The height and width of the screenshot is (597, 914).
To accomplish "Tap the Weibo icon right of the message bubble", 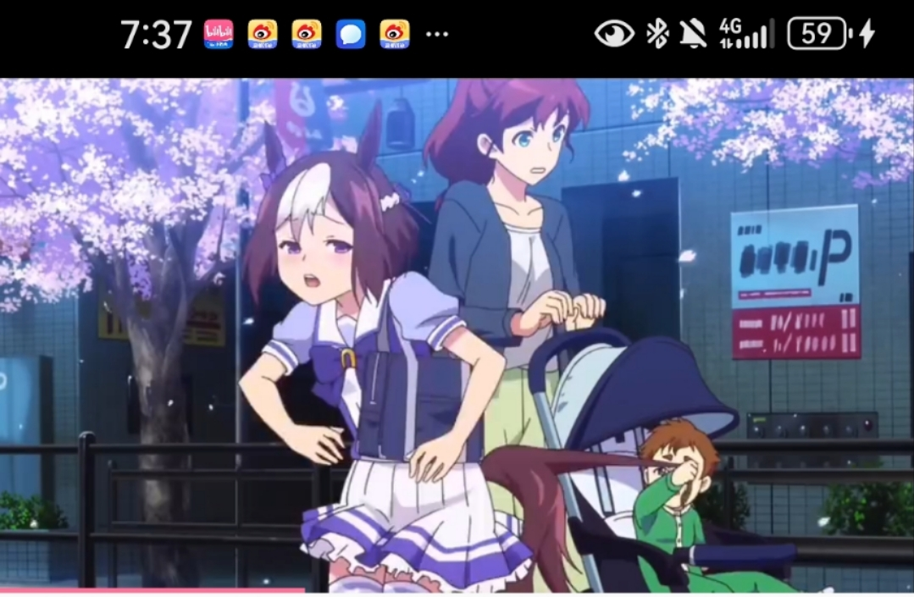I will coord(395,34).
